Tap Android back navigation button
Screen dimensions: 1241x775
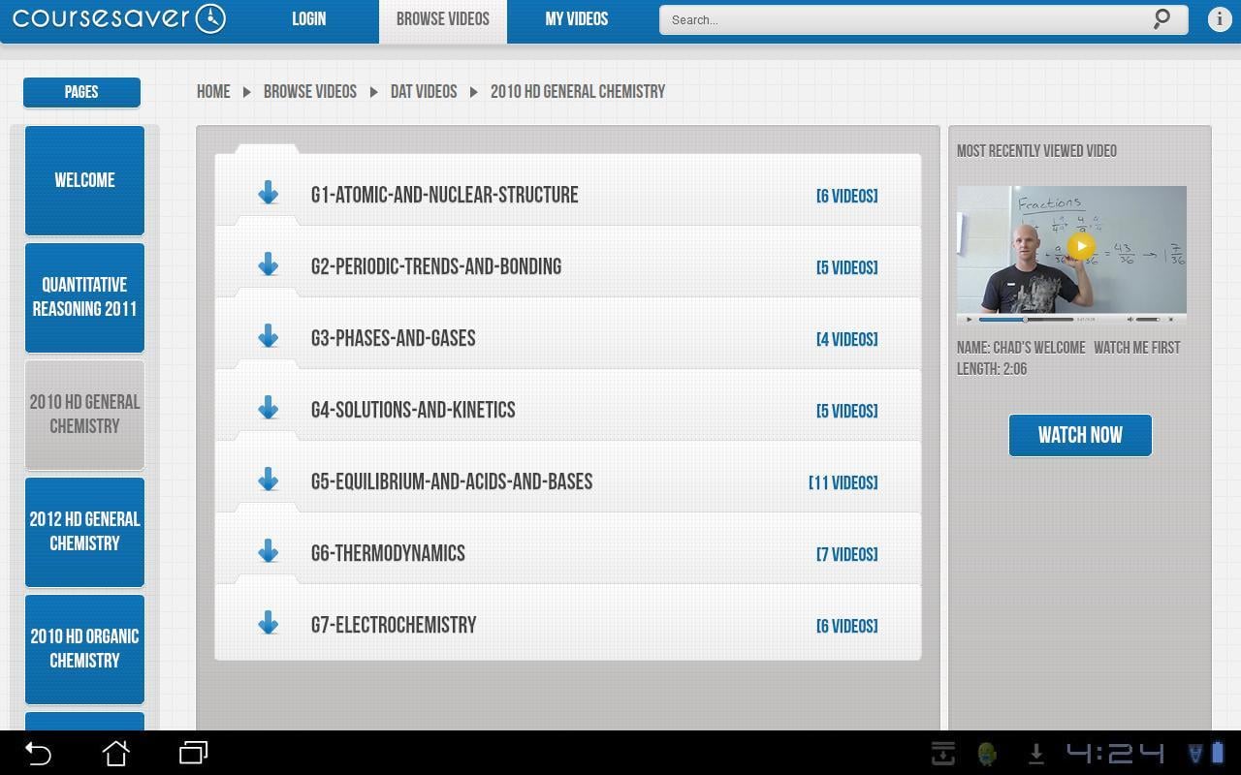pyautogui.click(x=38, y=753)
